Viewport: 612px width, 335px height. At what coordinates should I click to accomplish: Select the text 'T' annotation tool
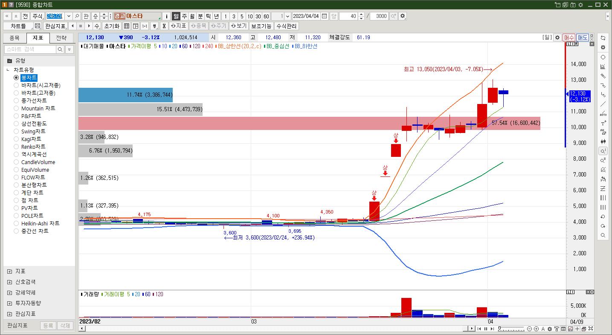click(603, 123)
